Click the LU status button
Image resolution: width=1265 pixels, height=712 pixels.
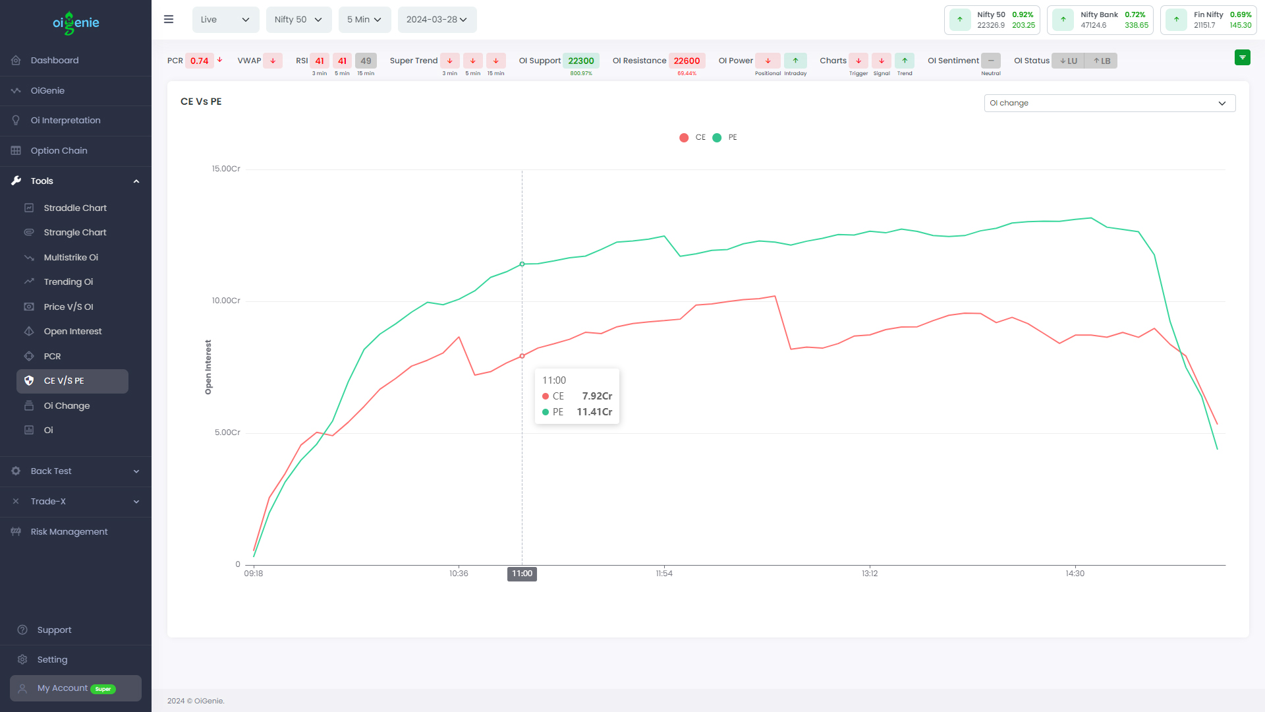click(1069, 60)
